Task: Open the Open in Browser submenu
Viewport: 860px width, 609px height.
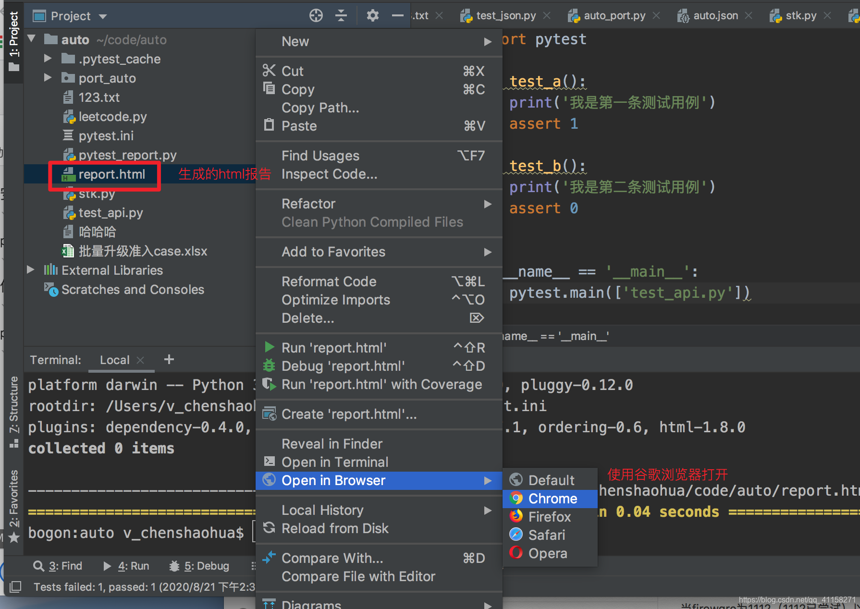Action: pyautogui.click(x=379, y=480)
